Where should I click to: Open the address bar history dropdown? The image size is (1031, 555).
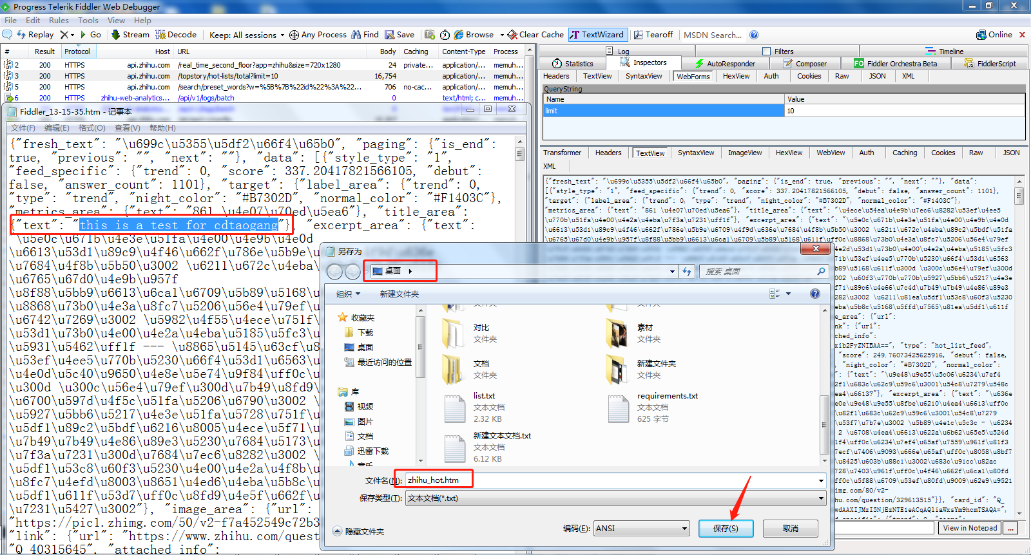(x=672, y=272)
